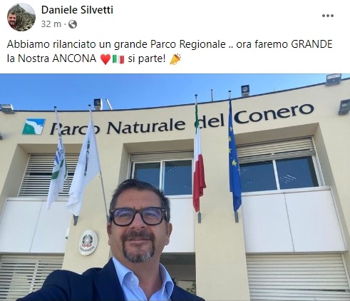Click the word ANCONA in post text
Screen dimensions: 350x301
coord(74,58)
